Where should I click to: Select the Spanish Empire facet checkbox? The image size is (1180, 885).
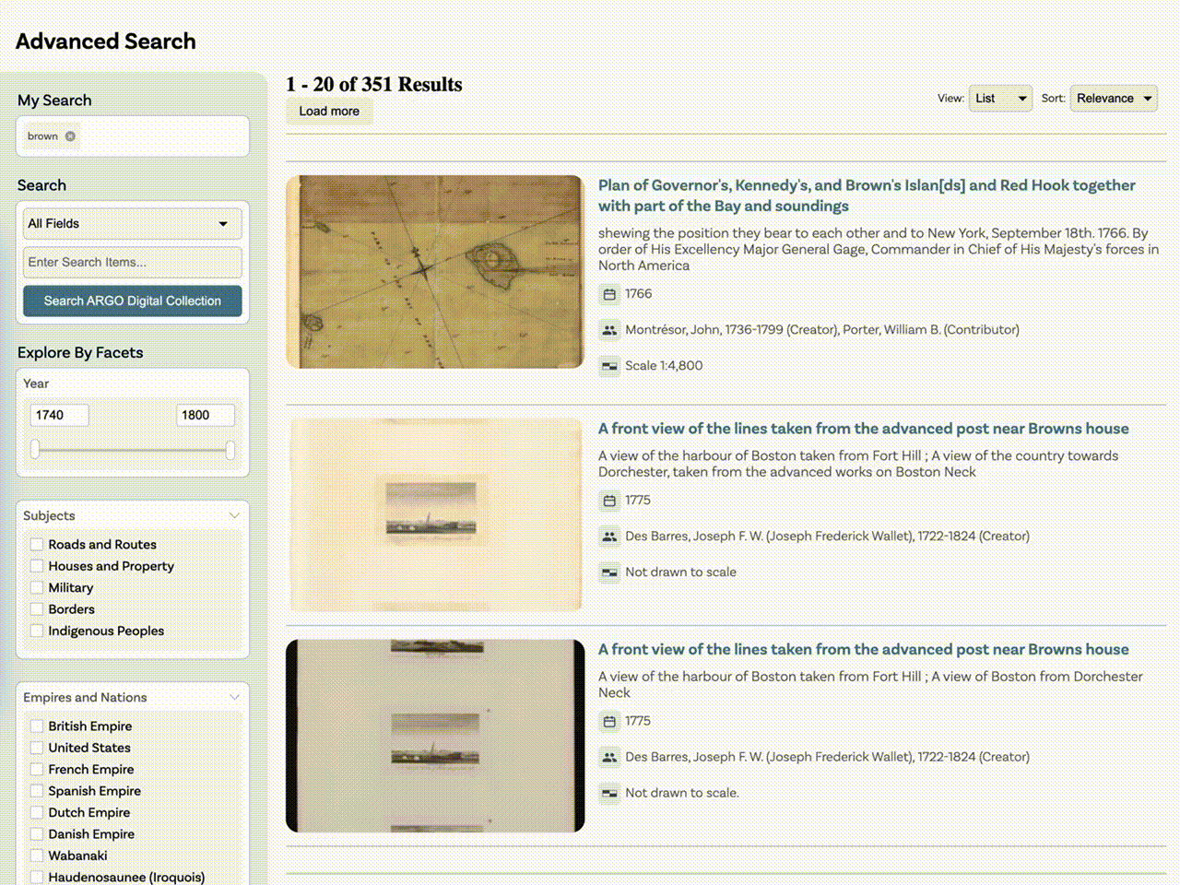(37, 791)
